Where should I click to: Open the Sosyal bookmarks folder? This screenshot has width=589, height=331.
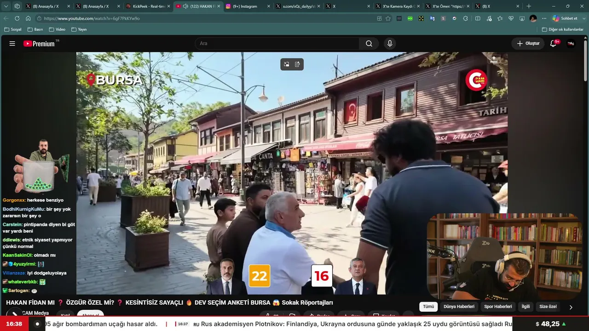(13, 29)
